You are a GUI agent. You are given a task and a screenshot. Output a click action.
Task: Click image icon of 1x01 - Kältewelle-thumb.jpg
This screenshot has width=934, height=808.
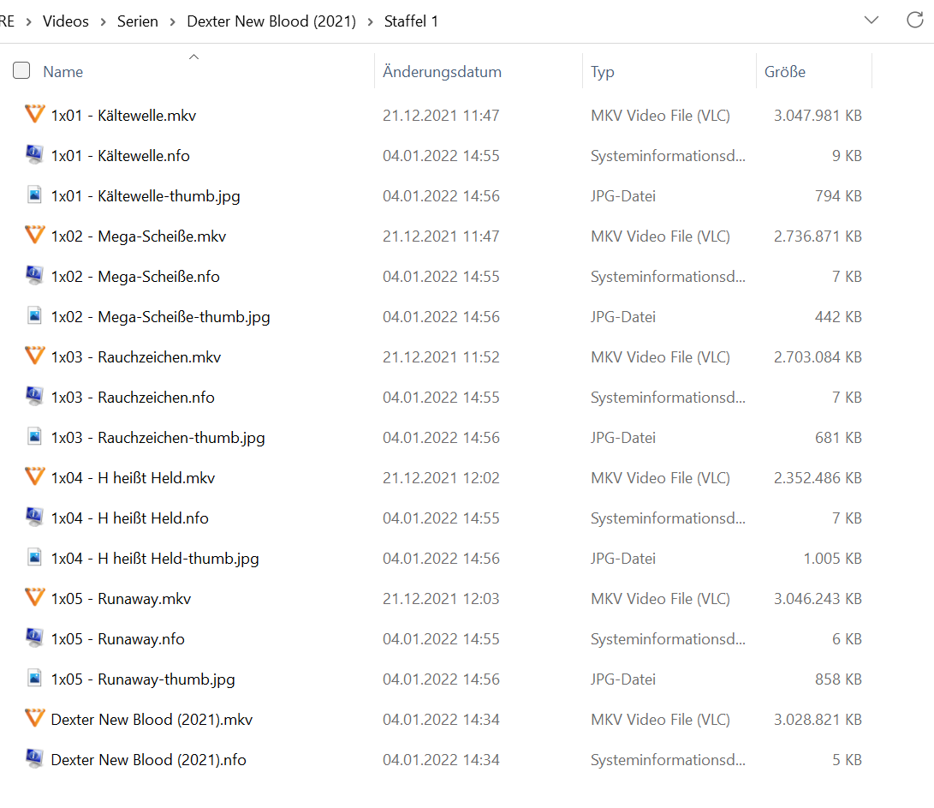pos(34,195)
